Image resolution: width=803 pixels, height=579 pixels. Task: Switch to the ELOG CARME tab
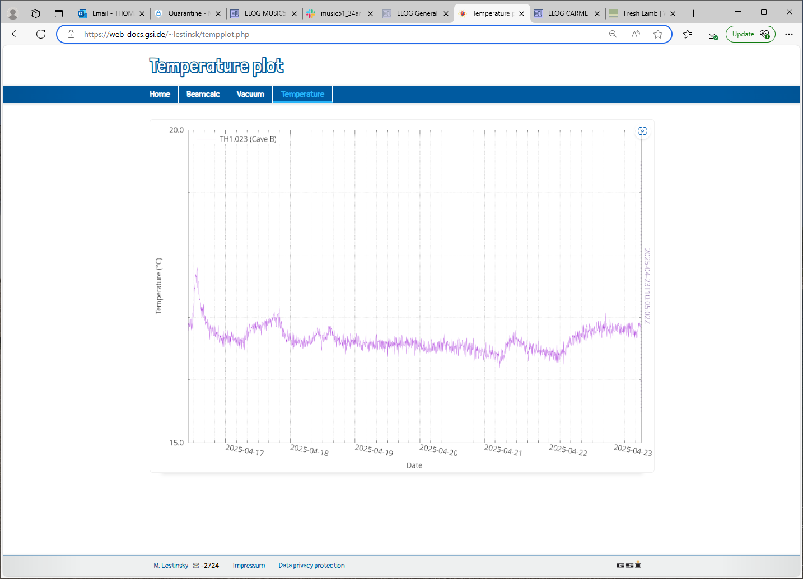pos(567,13)
